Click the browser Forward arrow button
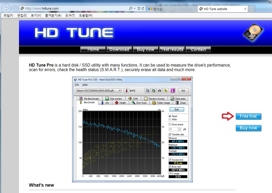This screenshot has height=193, width=272. tap(15, 8)
